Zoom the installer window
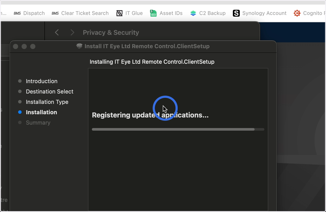 point(33,47)
